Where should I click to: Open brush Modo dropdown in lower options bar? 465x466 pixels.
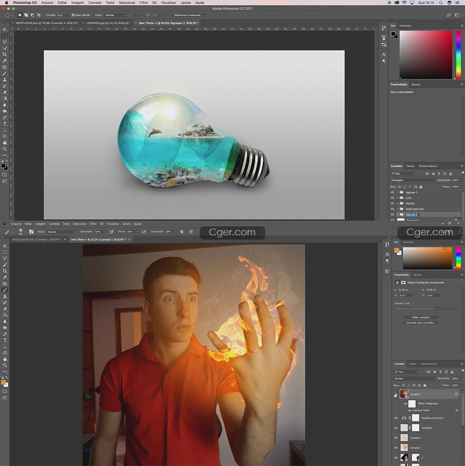[62, 232]
